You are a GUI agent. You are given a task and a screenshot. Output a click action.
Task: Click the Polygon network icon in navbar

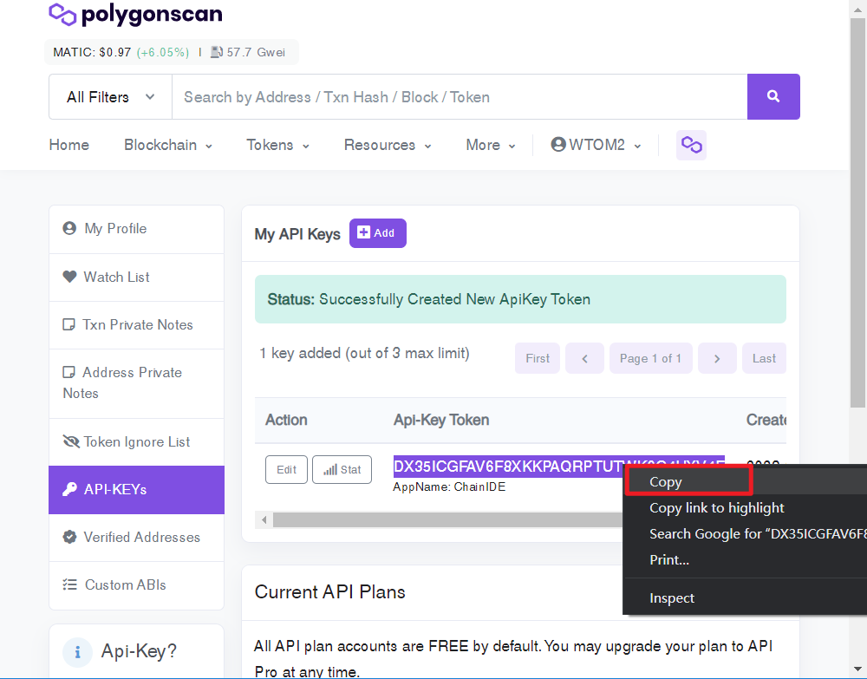click(x=691, y=145)
